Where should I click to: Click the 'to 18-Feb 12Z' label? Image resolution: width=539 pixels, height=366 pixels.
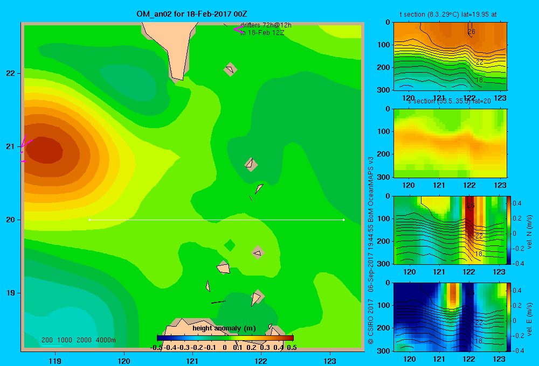(262, 33)
